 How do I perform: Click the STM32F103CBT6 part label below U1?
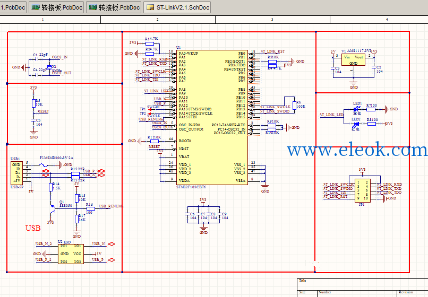pos(191,187)
